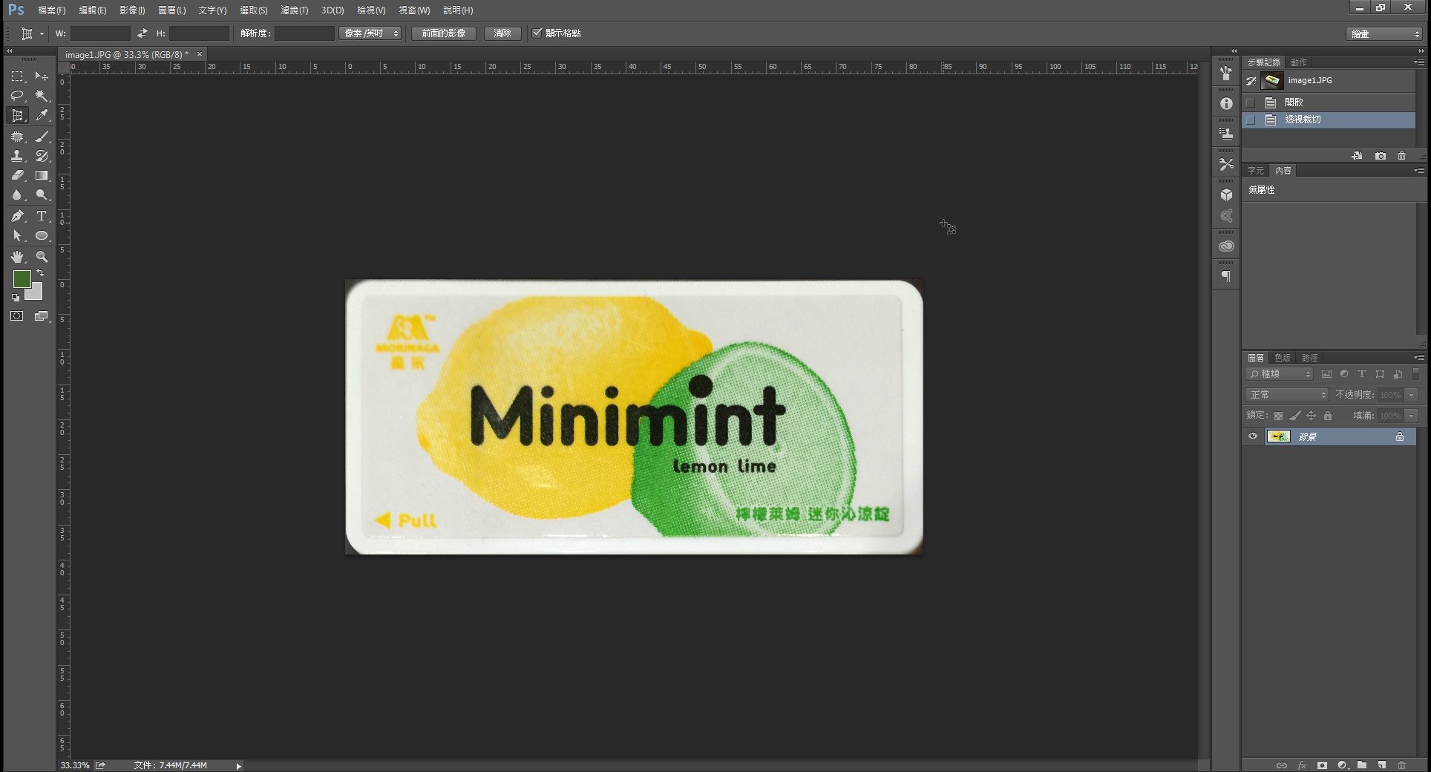Change screen mode icon in toolbox
Image resolution: width=1431 pixels, height=772 pixels.
pyautogui.click(x=42, y=316)
